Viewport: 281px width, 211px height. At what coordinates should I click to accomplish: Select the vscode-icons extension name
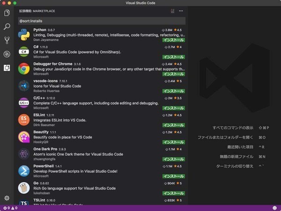tap(45, 81)
